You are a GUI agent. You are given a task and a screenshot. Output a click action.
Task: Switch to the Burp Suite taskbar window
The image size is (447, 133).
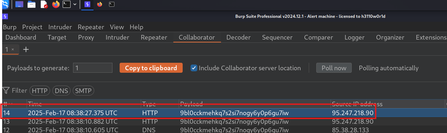click(87, 4)
